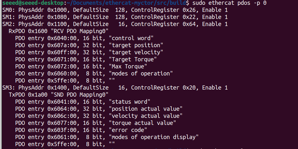298x149 pixels.
Task: Click the "error code" PDO entry
Action: pos(81,130)
